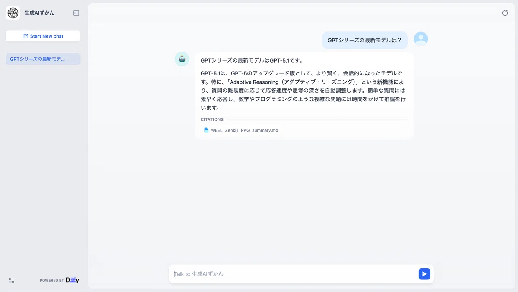Click the 生成AIずかん app logo icon
The height and width of the screenshot is (292, 518).
(x=13, y=13)
